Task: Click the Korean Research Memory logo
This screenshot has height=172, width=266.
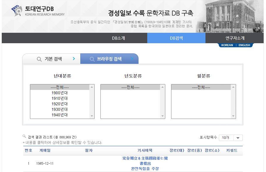Action: 38,11
